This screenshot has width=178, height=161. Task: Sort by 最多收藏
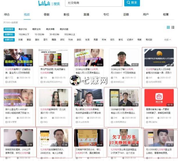(64, 29)
